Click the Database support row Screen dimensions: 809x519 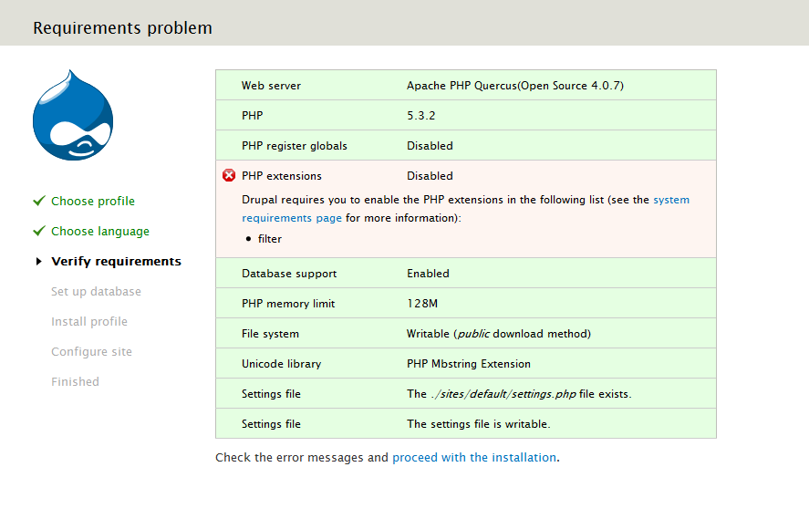tap(465, 274)
